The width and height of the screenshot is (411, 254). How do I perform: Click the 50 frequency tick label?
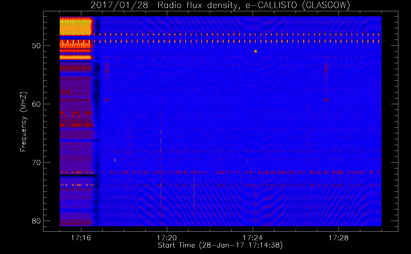[x=36, y=46]
